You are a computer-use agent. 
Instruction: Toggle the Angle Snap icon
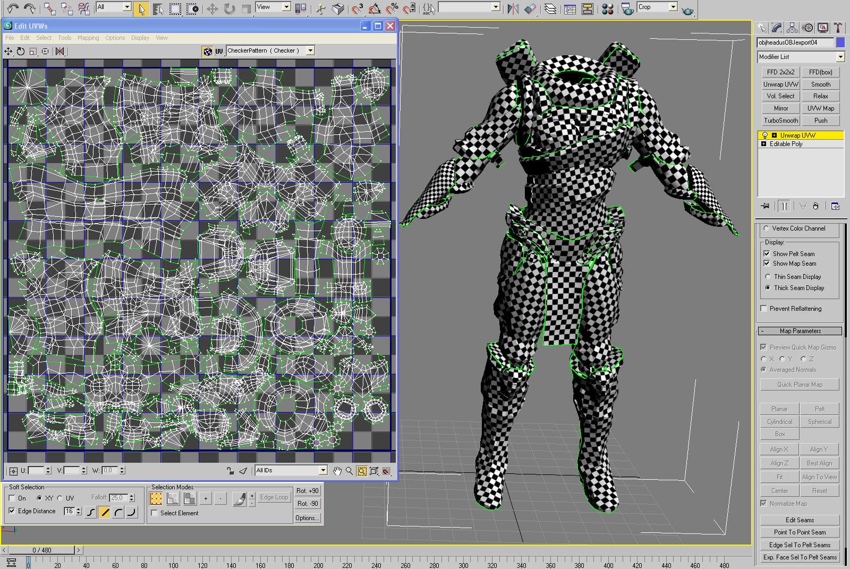pyautogui.click(x=375, y=9)
